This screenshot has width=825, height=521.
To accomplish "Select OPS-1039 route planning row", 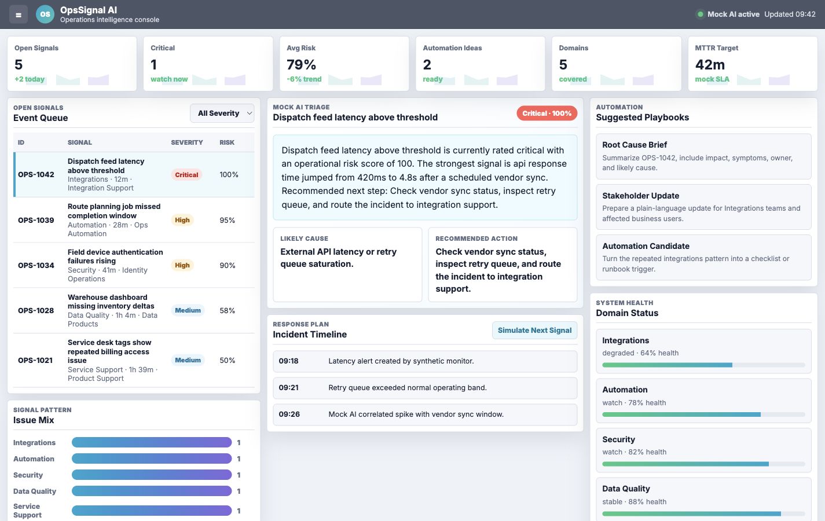I will 134,220.
